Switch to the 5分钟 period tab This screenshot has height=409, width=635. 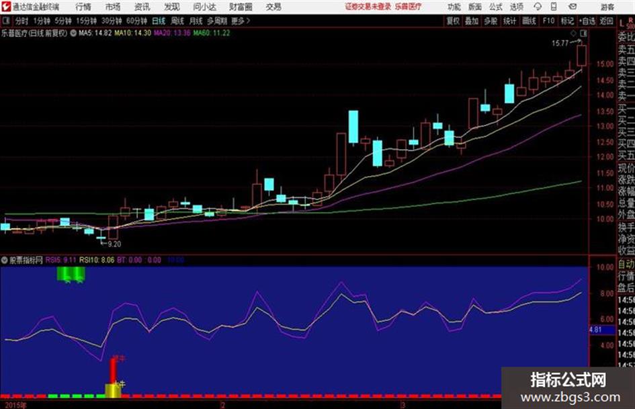[62, 21]
